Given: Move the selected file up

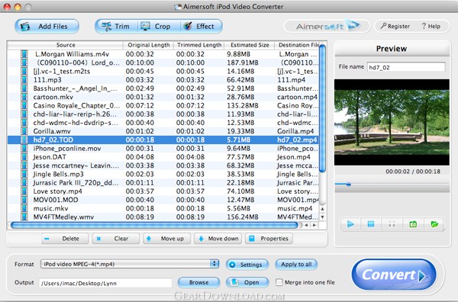Looking at the screenshot, I should [x=166, y=239].
